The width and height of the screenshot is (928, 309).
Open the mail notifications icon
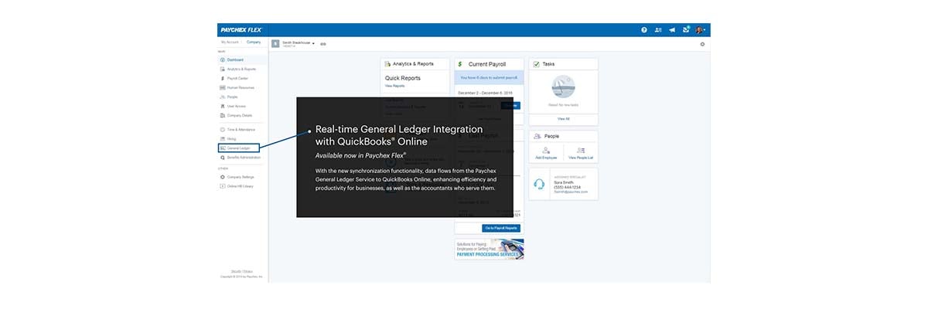pos(685,29)
